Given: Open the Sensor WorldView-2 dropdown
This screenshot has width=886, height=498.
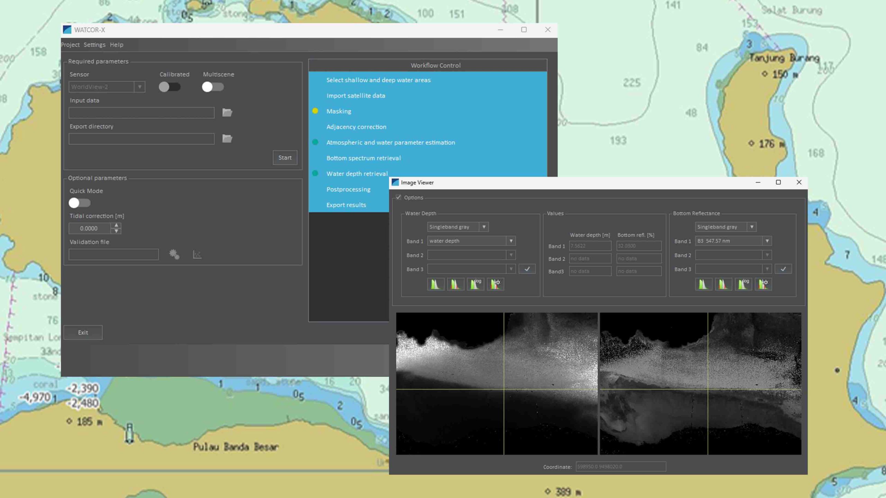Looking at the screenshot, I should click(x=139, y=87).
